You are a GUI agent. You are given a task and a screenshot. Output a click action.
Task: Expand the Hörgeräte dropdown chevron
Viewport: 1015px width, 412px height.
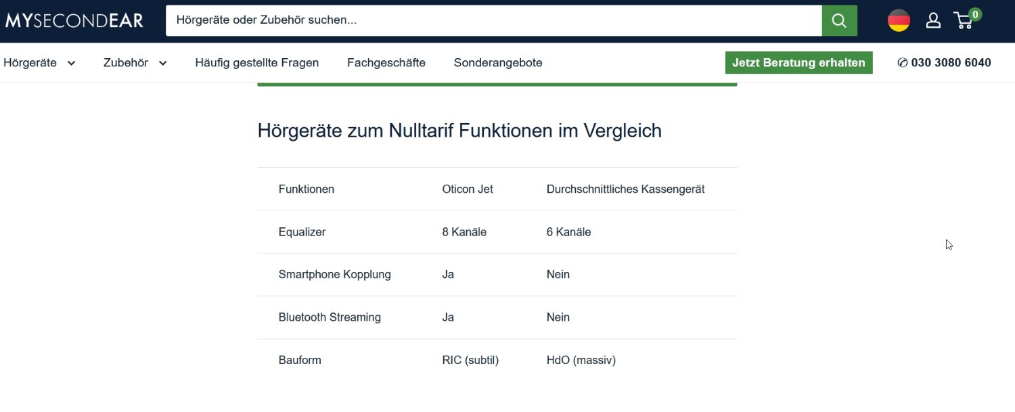pyautogui.click(x=71, y=64)
